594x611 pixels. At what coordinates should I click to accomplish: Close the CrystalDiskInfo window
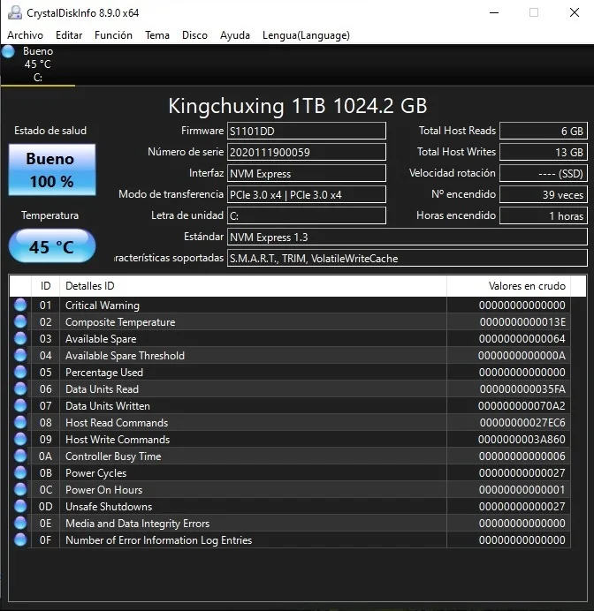574,13
